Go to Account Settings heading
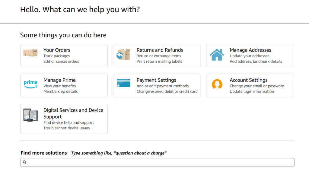Screen dimensions: 309x171 click(249, 80)
